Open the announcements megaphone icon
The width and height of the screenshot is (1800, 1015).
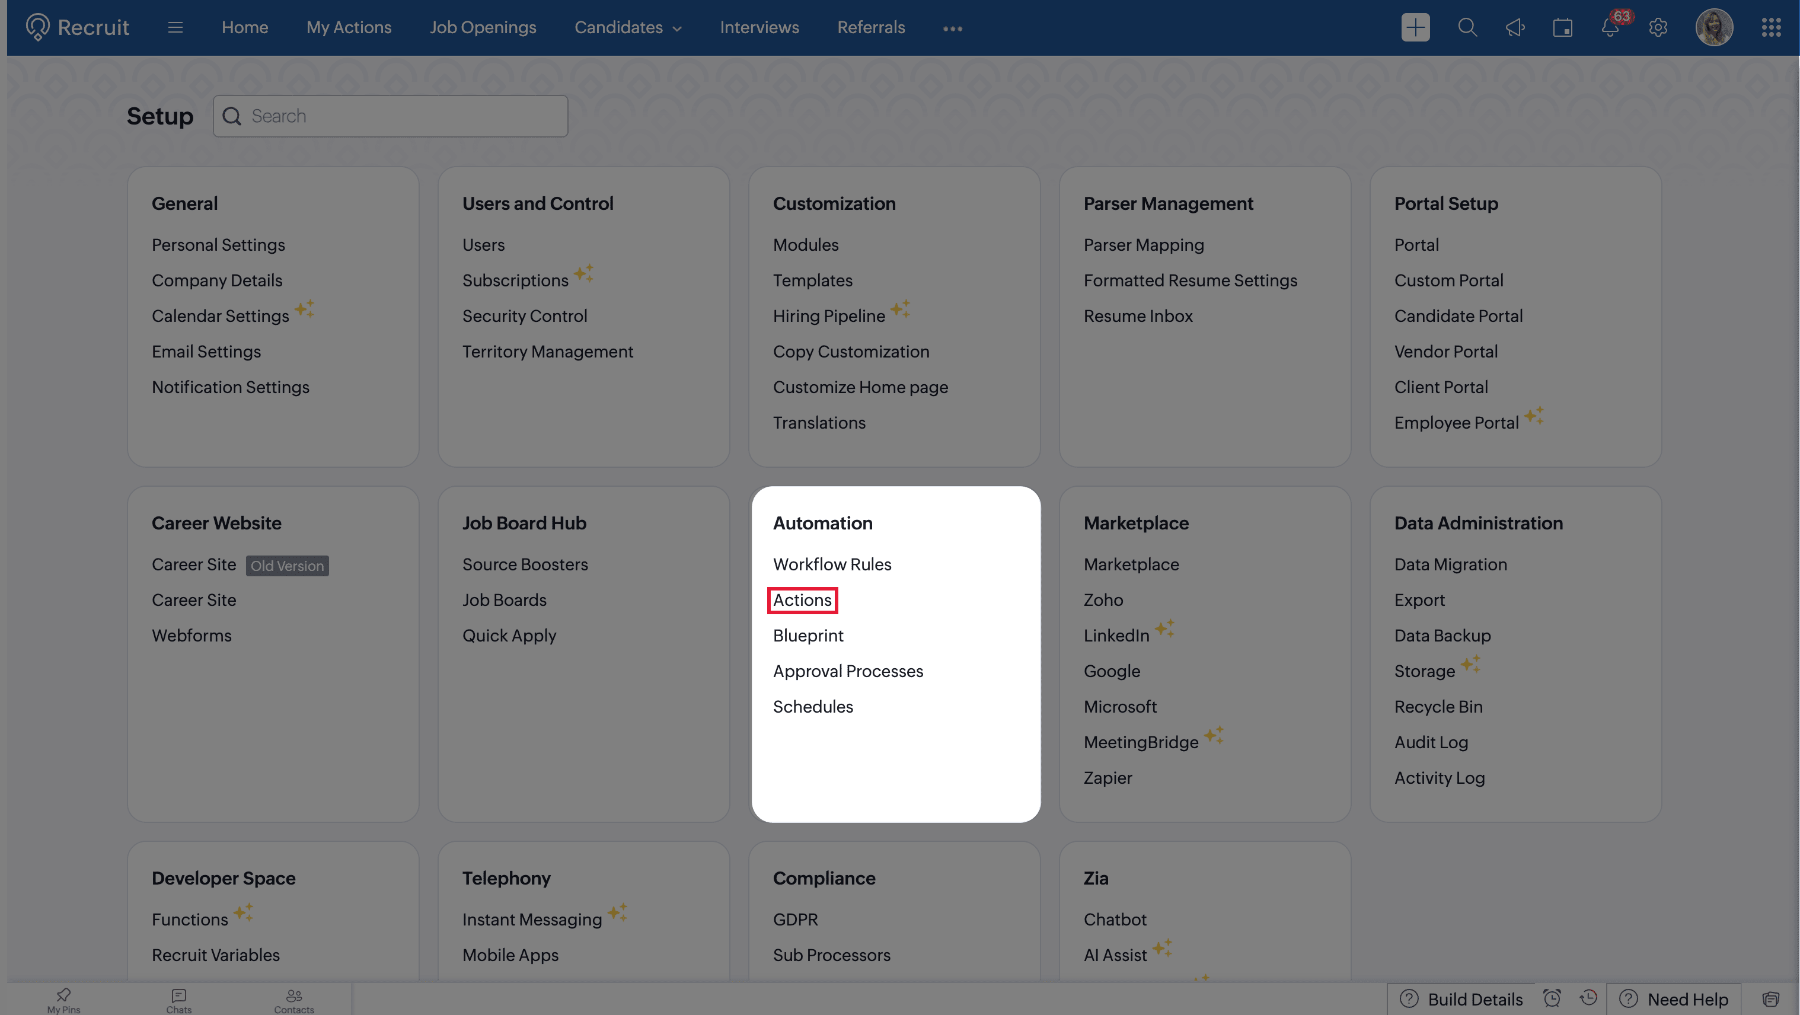[1515, 27]
